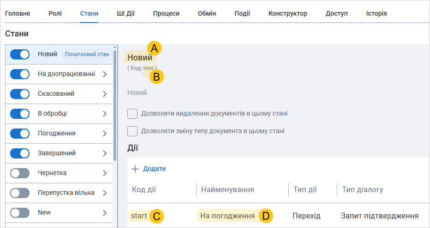Disable the В обробці state
Screen dimensions: 430x228
click(20, 114)
